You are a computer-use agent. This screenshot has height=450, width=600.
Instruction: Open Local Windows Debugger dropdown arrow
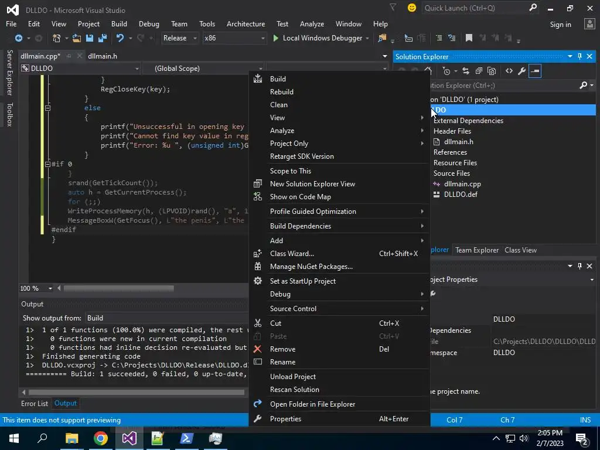click(x=367, y=38)
